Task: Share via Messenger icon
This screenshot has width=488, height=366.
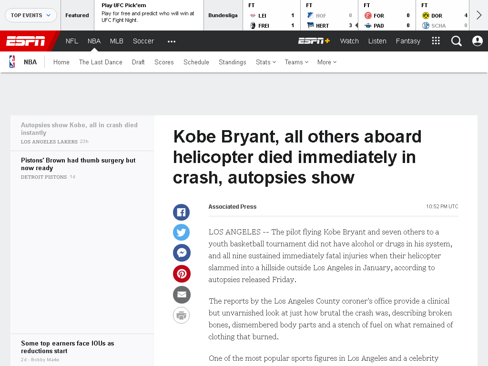Action: coord(182,253)
